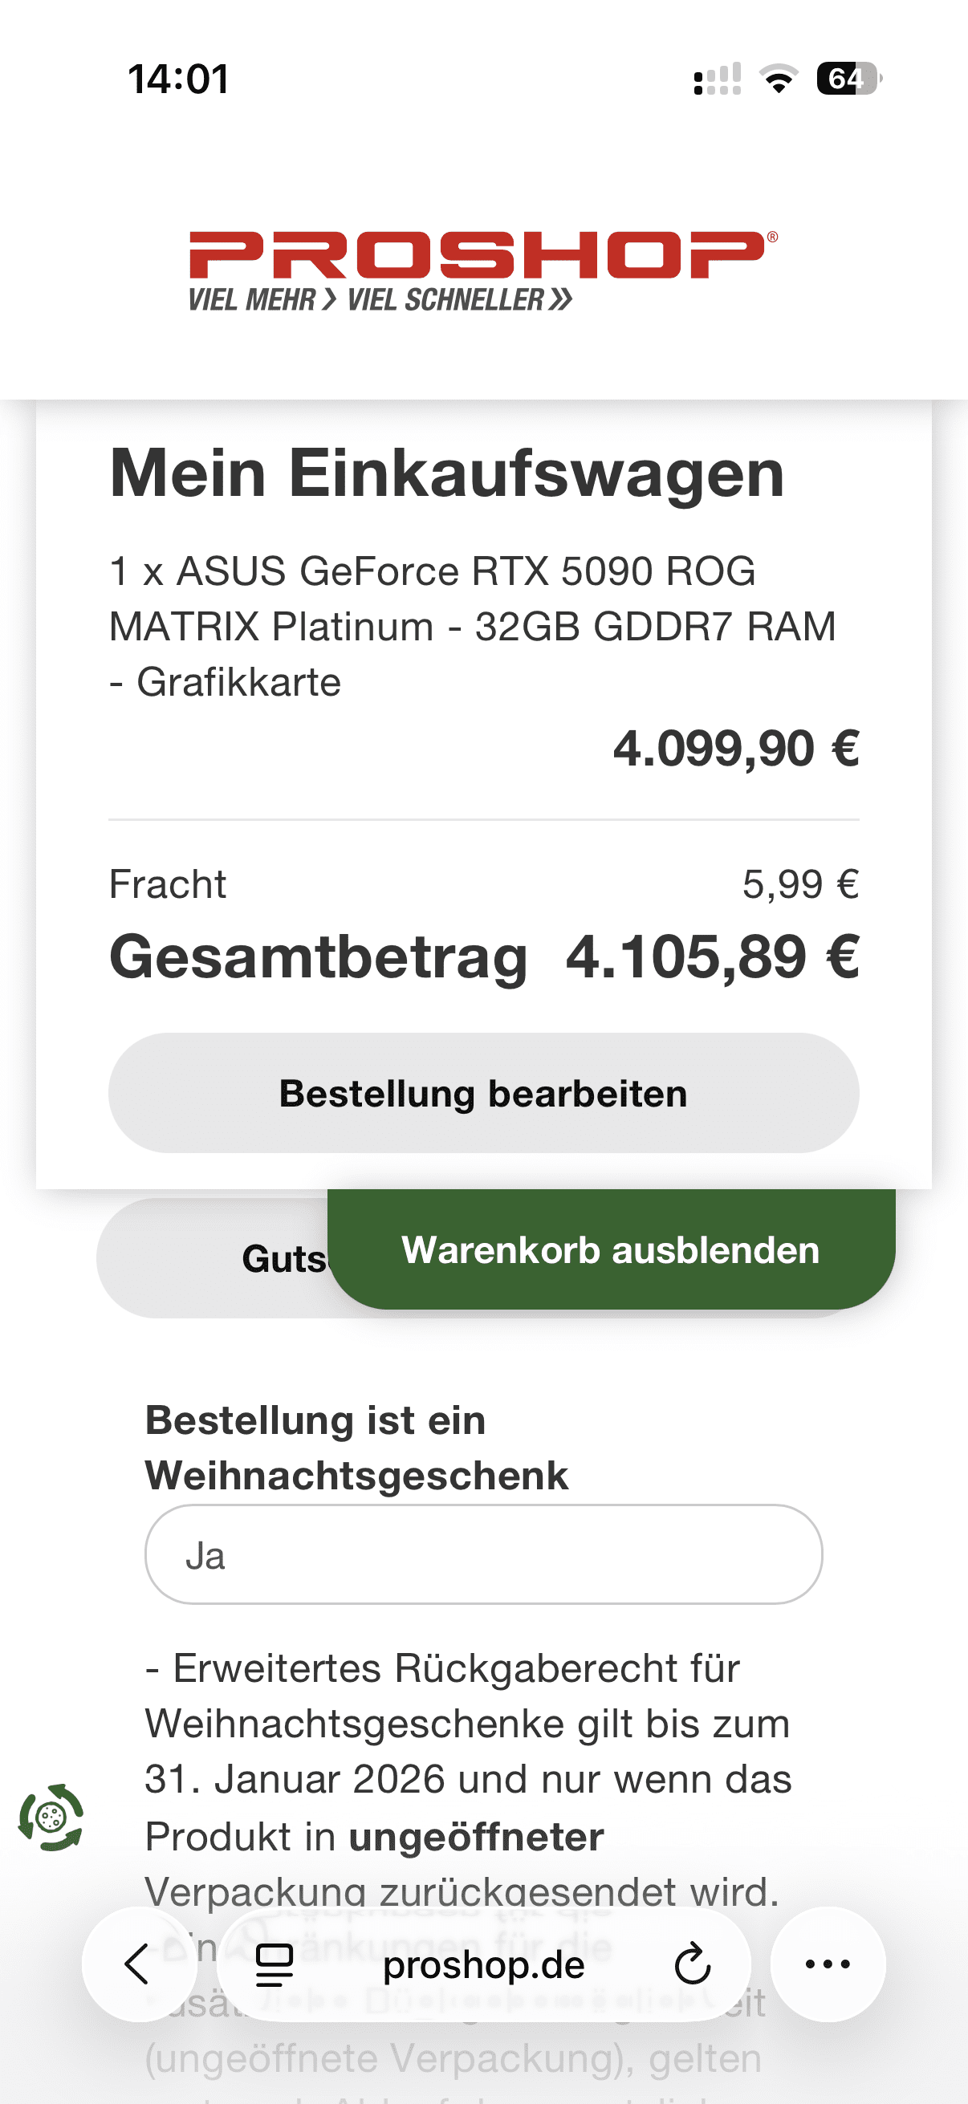The image size is (968, 2104).
Task: Tap the Mein Einkaufswagen heading
Action: coord(447,473)
